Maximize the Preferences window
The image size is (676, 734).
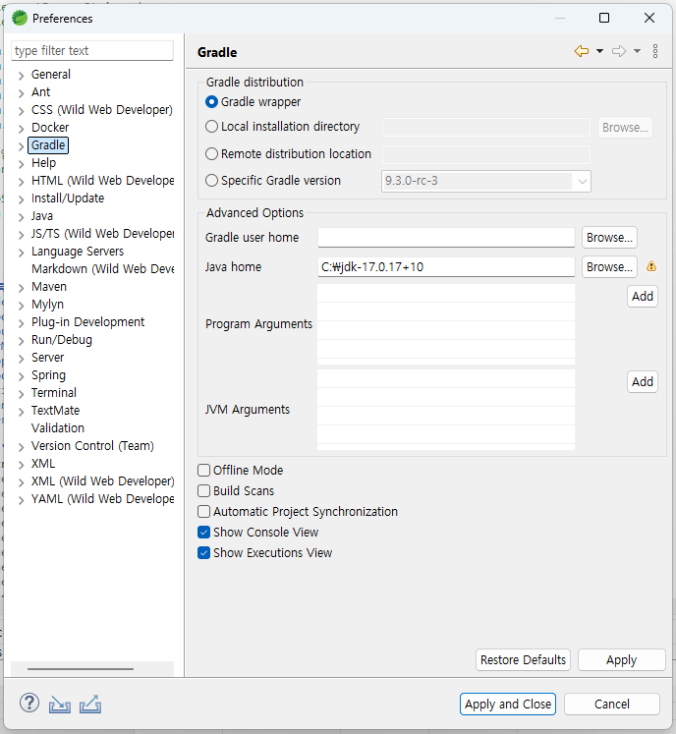[604, 18]
